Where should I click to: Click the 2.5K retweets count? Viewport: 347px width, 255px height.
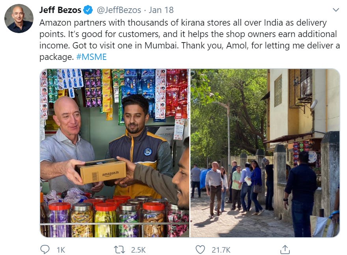click(x=138, y=250)
